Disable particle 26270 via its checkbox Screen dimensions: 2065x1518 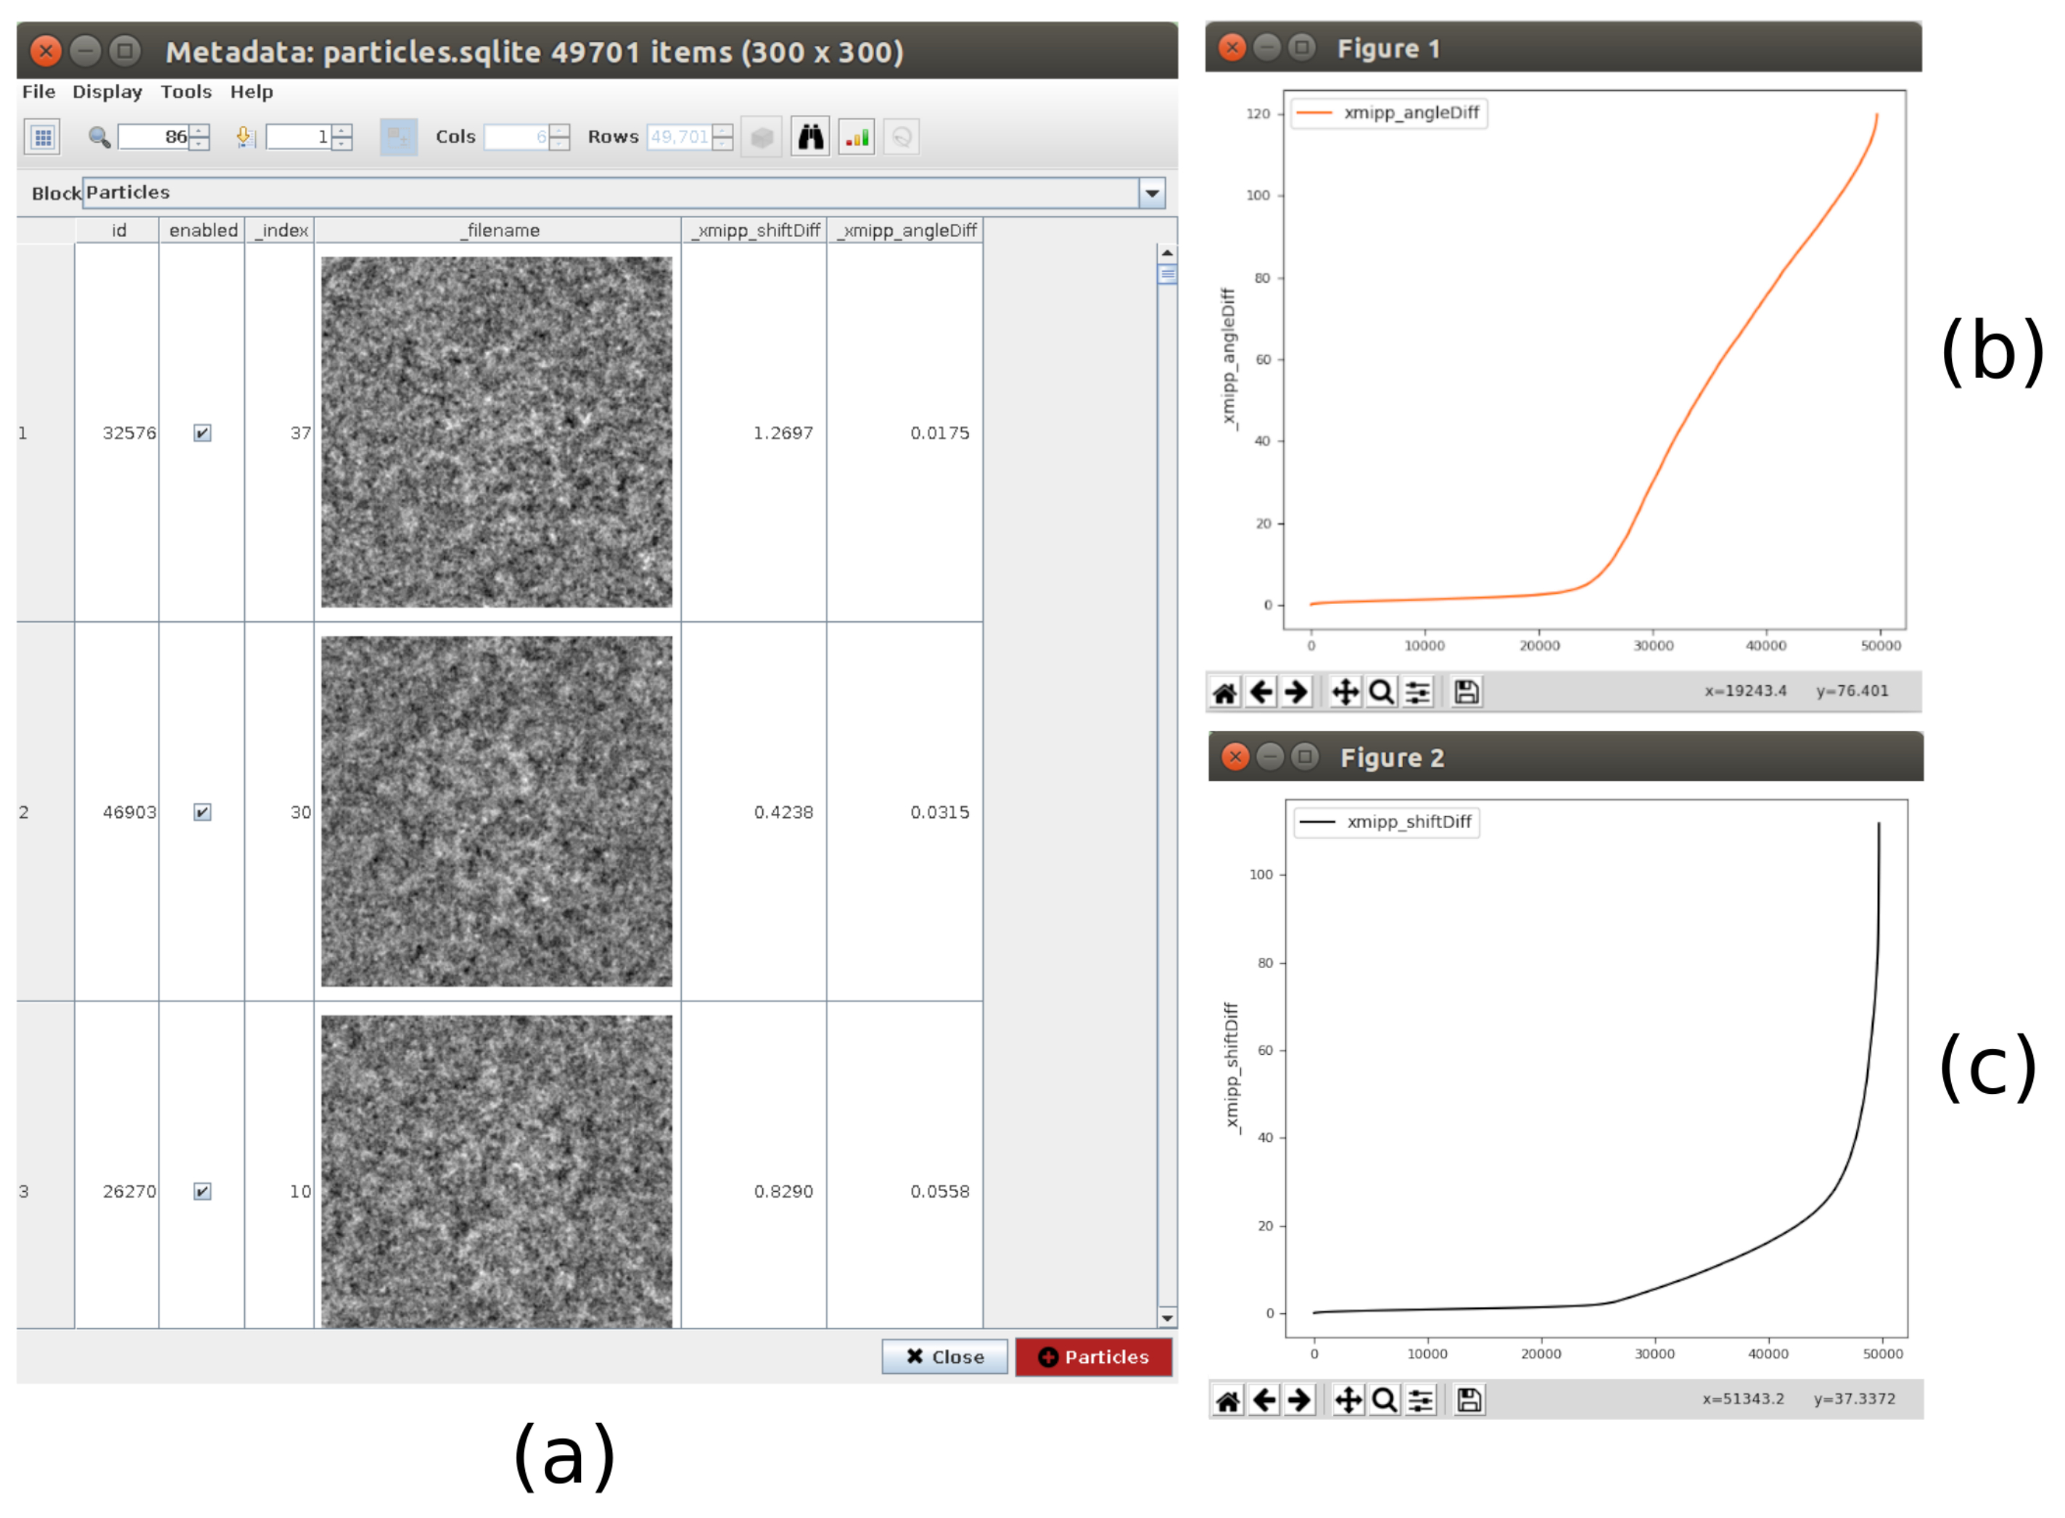click(x=202, y=1192)
